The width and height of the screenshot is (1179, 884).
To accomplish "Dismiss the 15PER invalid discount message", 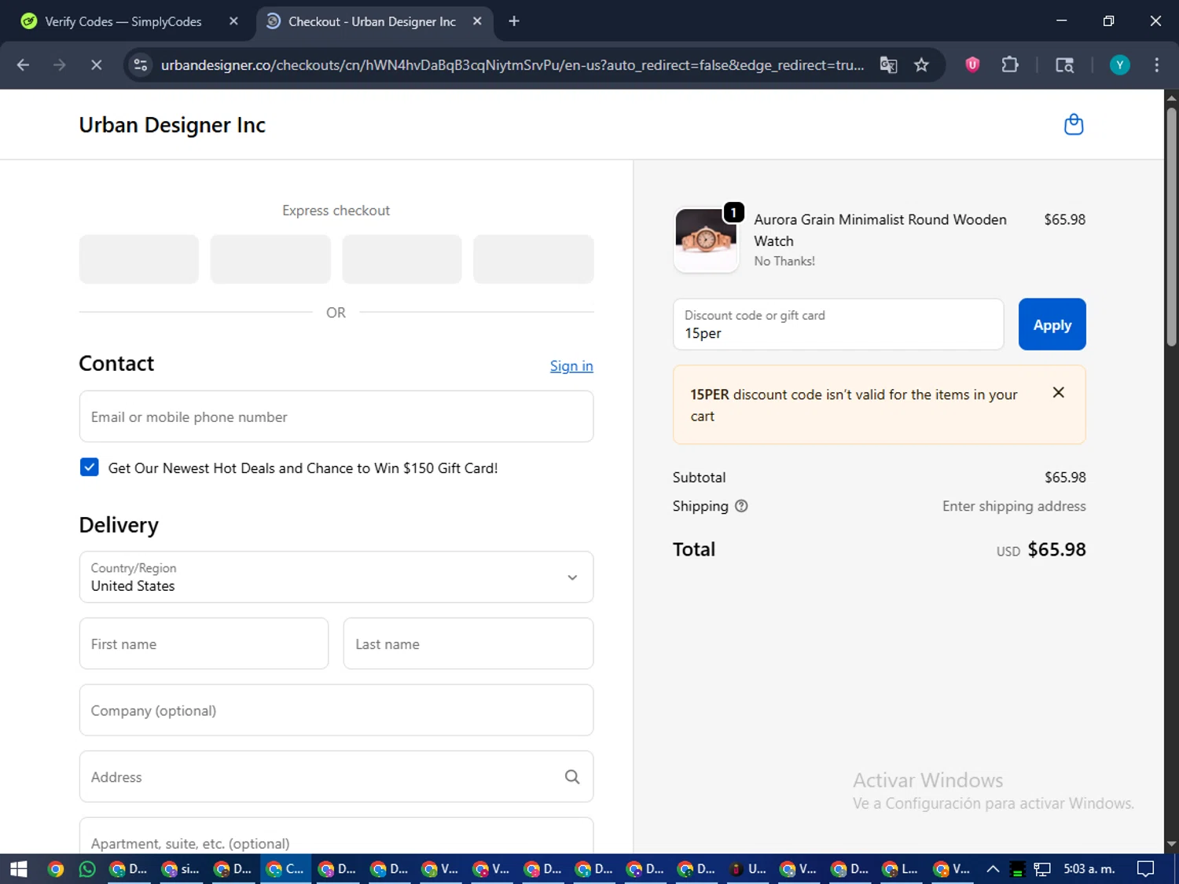I will (x=1058, y=392).
